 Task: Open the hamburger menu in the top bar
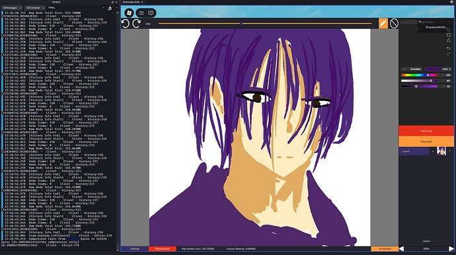tap(141, 13)
